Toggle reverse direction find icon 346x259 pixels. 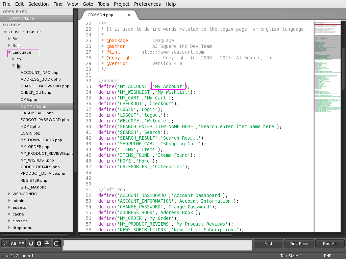pos(31,243)
